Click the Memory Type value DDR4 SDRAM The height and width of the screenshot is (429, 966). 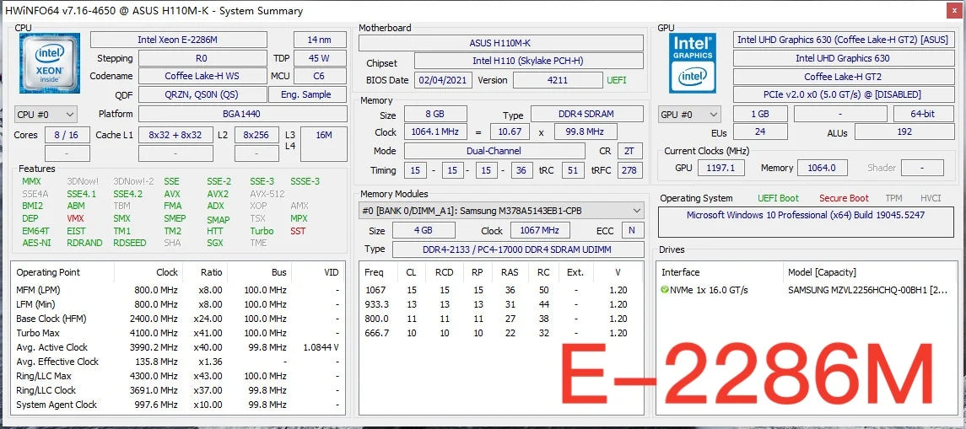click(x=587, y=114)
